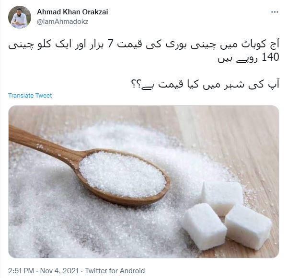Image resolution: width=287 pixels, height=278 pixels.
Task: Click the double question marks in the tweet
Action: tap(136, 84)
